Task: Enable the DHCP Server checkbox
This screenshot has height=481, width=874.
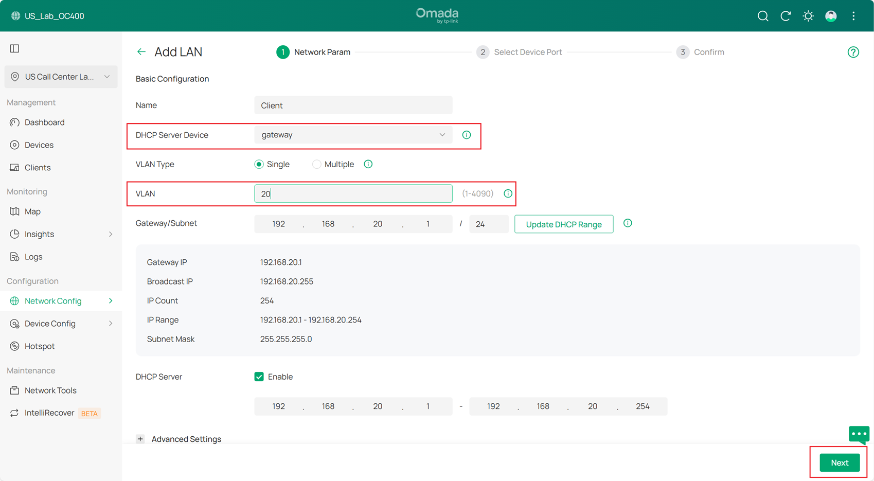Action: coord(259,377)
